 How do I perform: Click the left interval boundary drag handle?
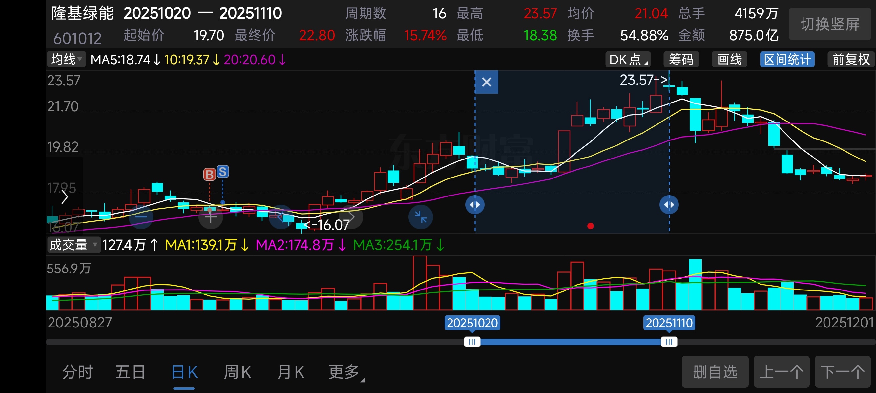tap(475, 205)
